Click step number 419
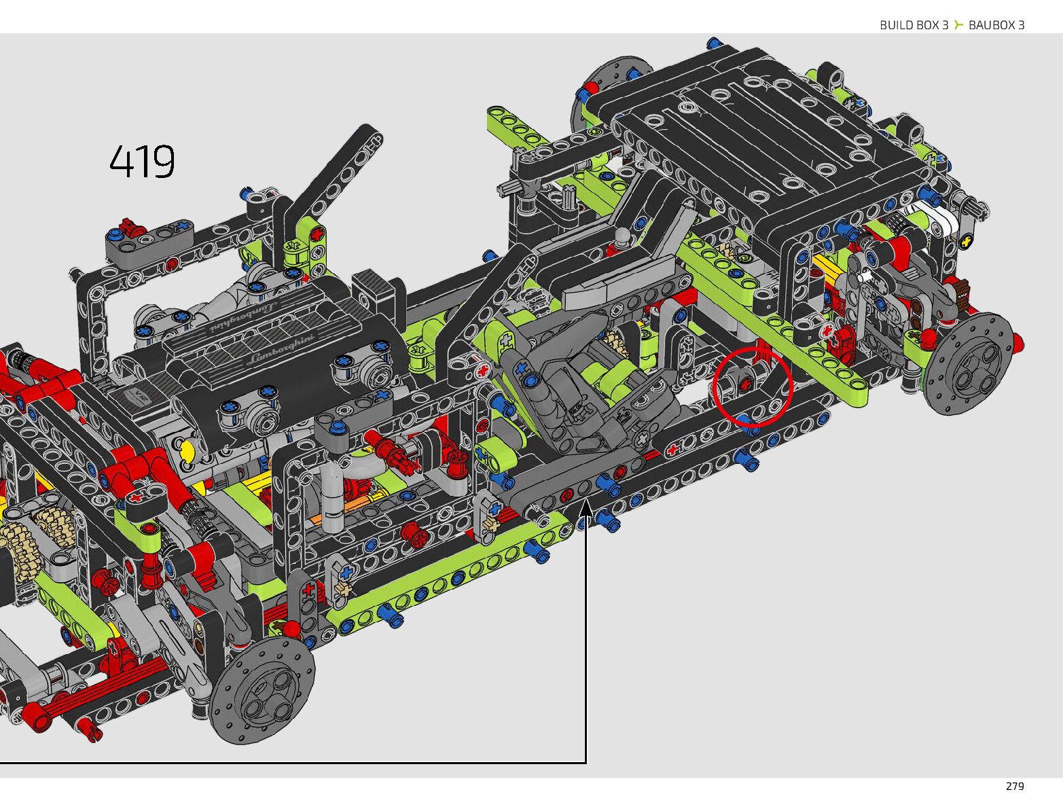Image resolution: width=1063 pixels, height=809 pixels. point(142,162)
